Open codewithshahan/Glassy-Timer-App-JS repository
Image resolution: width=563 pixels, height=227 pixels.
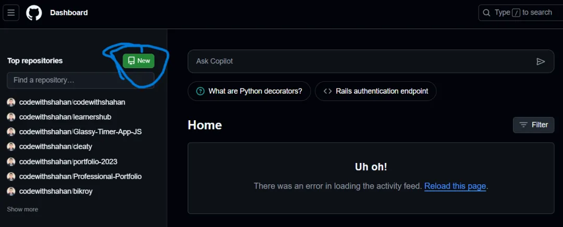[x=80, y=132]
